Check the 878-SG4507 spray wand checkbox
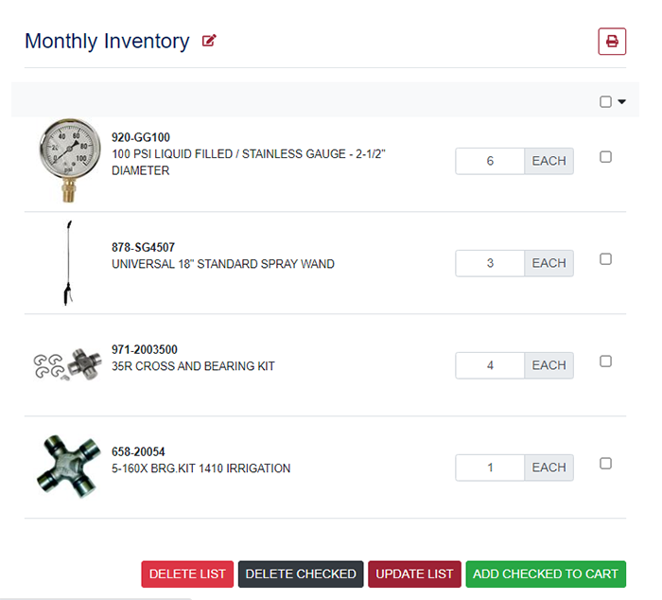Viewport: 662px width, 600px height. click(606, 259)
